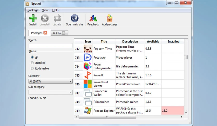
Task: Click the grayed Uninstall X icon
Action: click(x=45, y=18)
